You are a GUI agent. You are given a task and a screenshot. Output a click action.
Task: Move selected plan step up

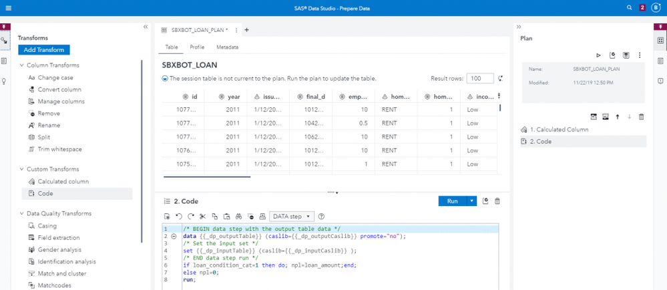pos(618,117)
